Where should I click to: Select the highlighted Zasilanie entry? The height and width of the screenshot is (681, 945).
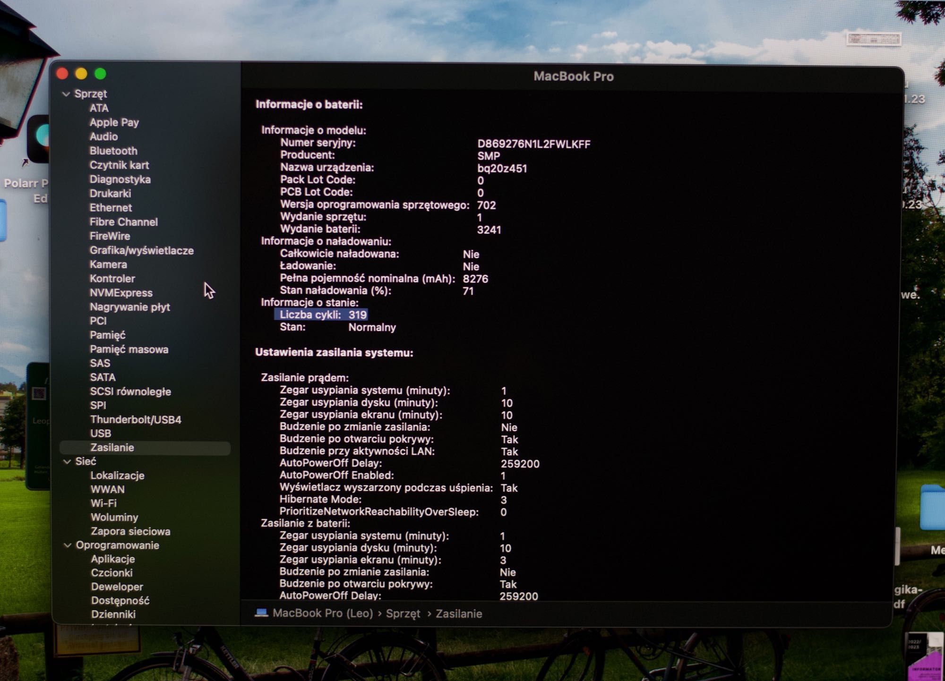(x=145, y=448)
